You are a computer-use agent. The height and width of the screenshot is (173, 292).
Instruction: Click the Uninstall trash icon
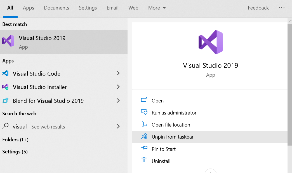144,161
